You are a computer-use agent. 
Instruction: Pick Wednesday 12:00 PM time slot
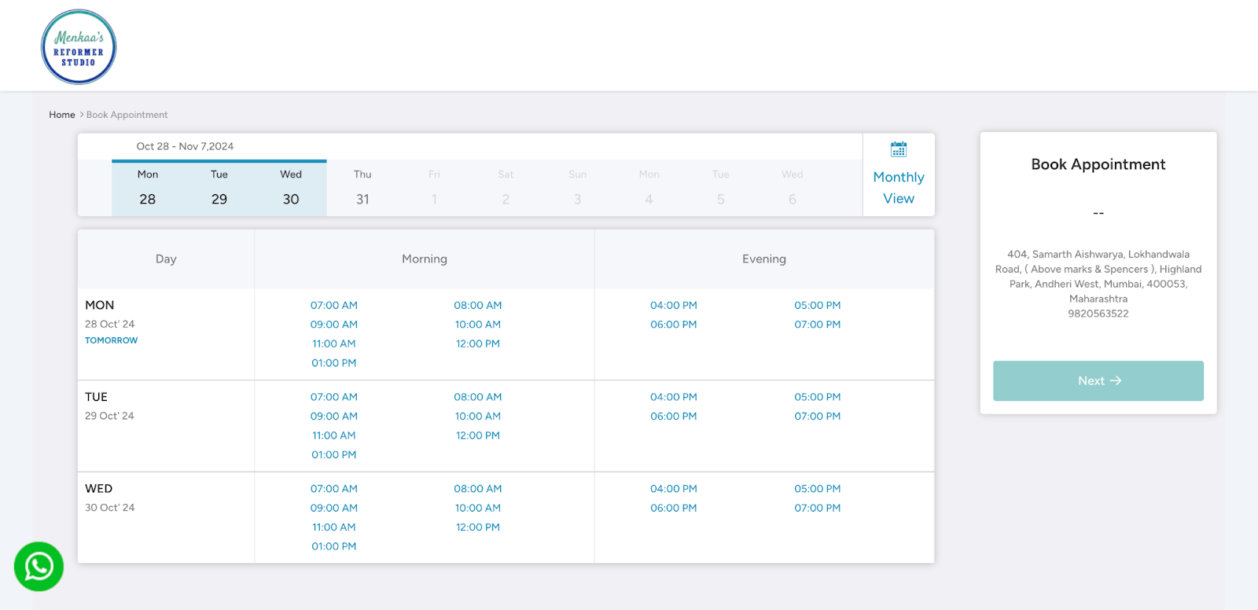(x=477, y=527)
